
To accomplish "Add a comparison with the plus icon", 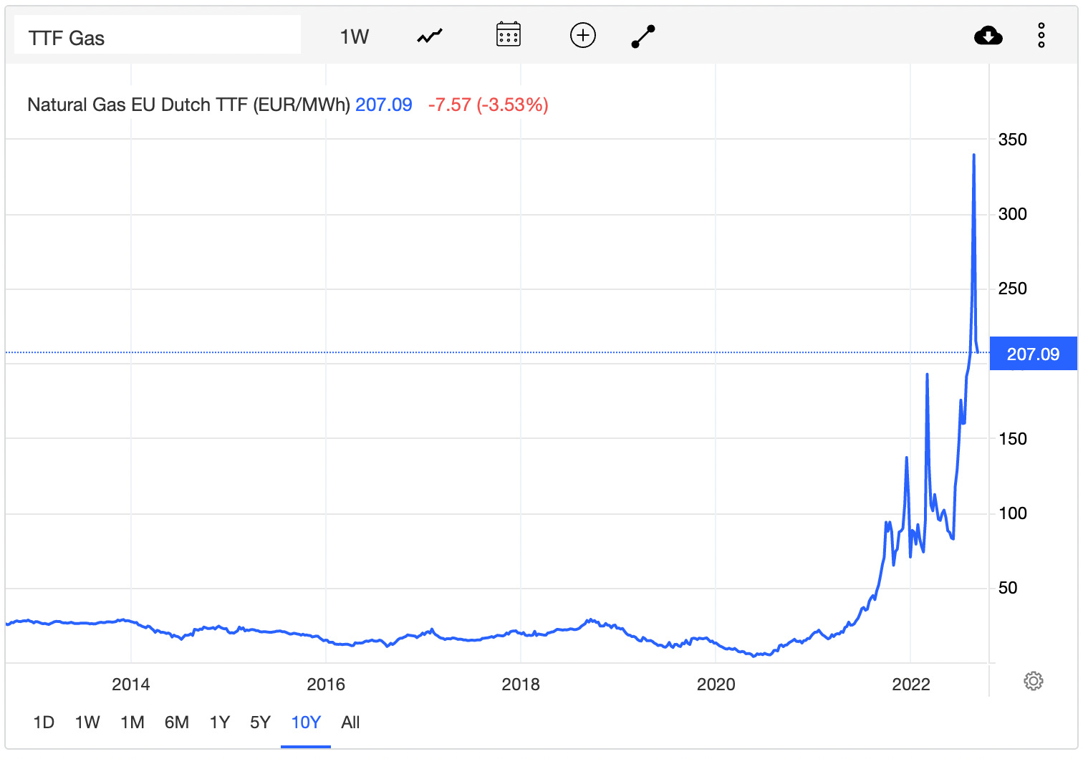I will pyautogui.click(x=583, y=35).
